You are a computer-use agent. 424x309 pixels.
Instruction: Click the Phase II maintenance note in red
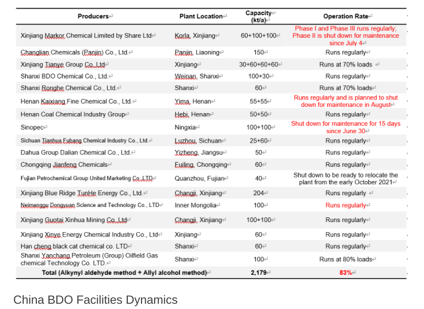point(346,36)
